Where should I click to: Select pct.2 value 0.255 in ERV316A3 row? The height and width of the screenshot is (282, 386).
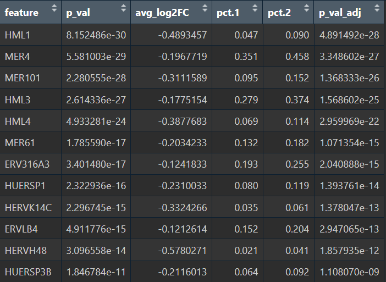pos(297,164)
